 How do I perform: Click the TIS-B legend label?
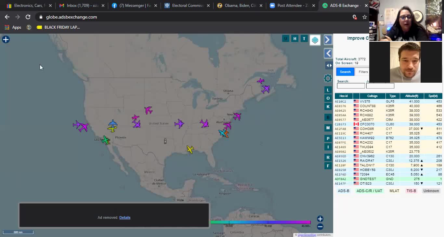coord(411,191)
